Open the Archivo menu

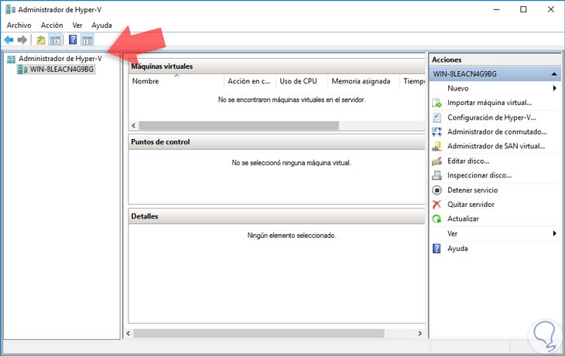[19, 25]
